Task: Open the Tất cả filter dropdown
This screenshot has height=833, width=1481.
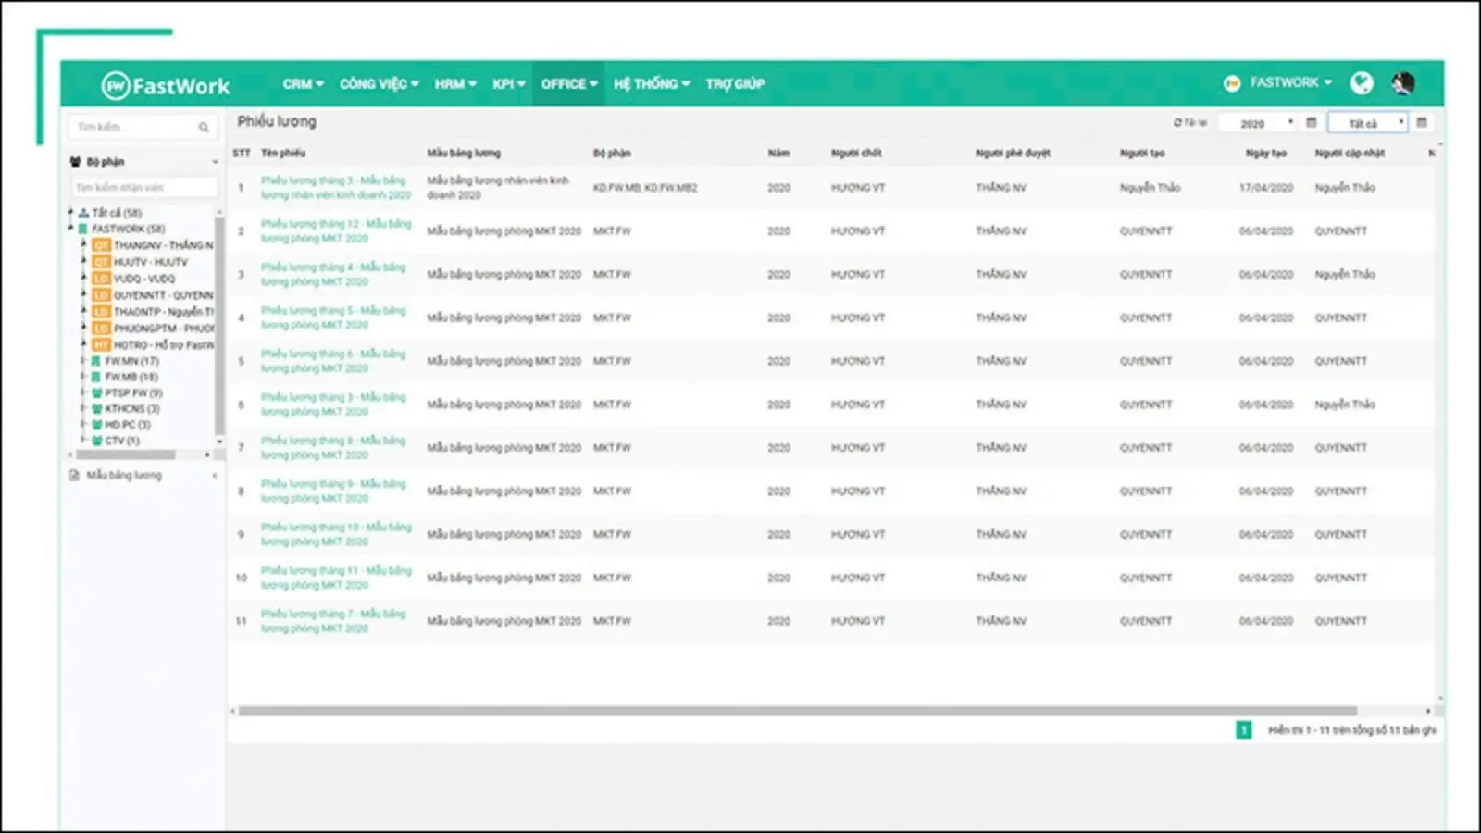Action: [x=1368, y=123]
